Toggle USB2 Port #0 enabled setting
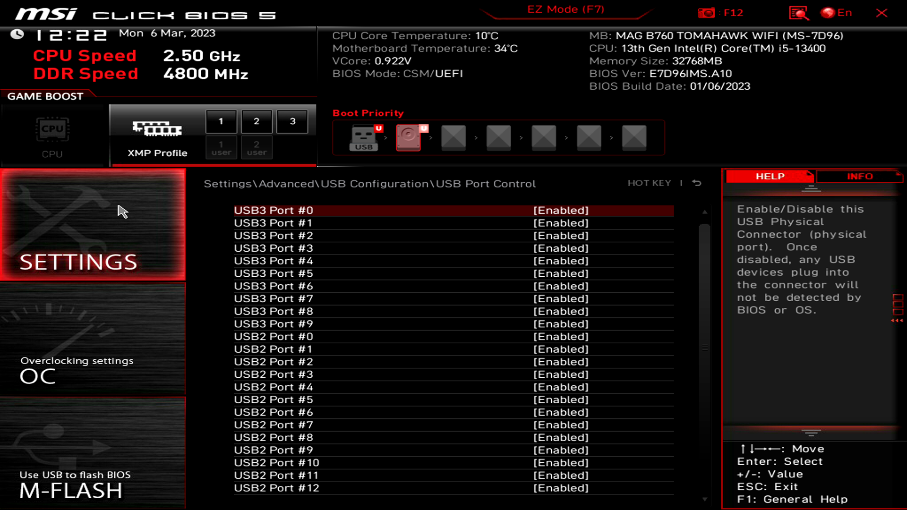 pos(560,336)
